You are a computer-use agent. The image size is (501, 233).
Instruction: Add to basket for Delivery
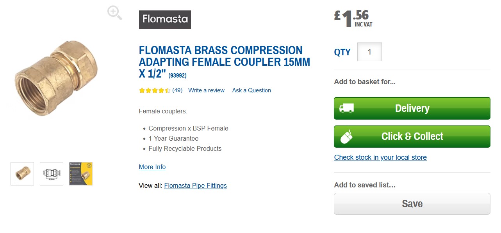pyautogui.click(x=412, y=108)
